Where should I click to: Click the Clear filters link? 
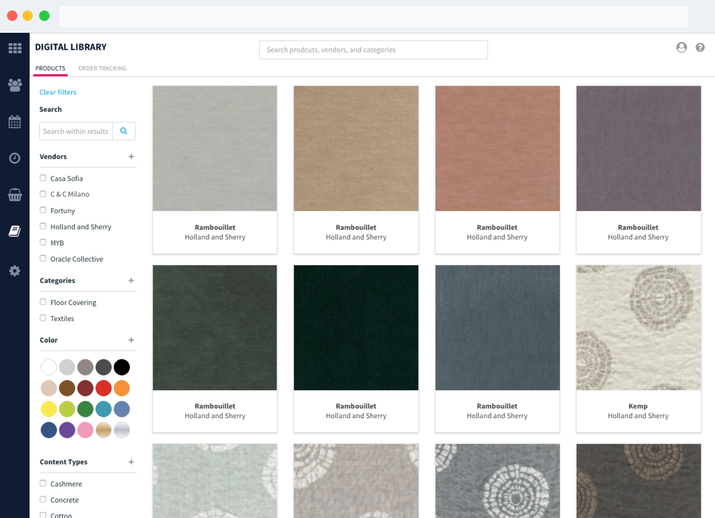pos(58,92)
